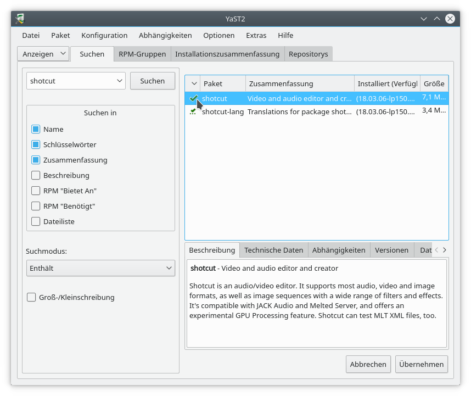Click the 3,4 M size cell

(x=434, y=110)
